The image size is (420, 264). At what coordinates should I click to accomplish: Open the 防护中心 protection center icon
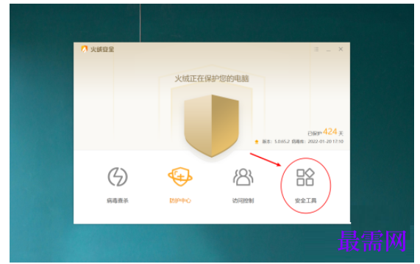coord(180,177)
